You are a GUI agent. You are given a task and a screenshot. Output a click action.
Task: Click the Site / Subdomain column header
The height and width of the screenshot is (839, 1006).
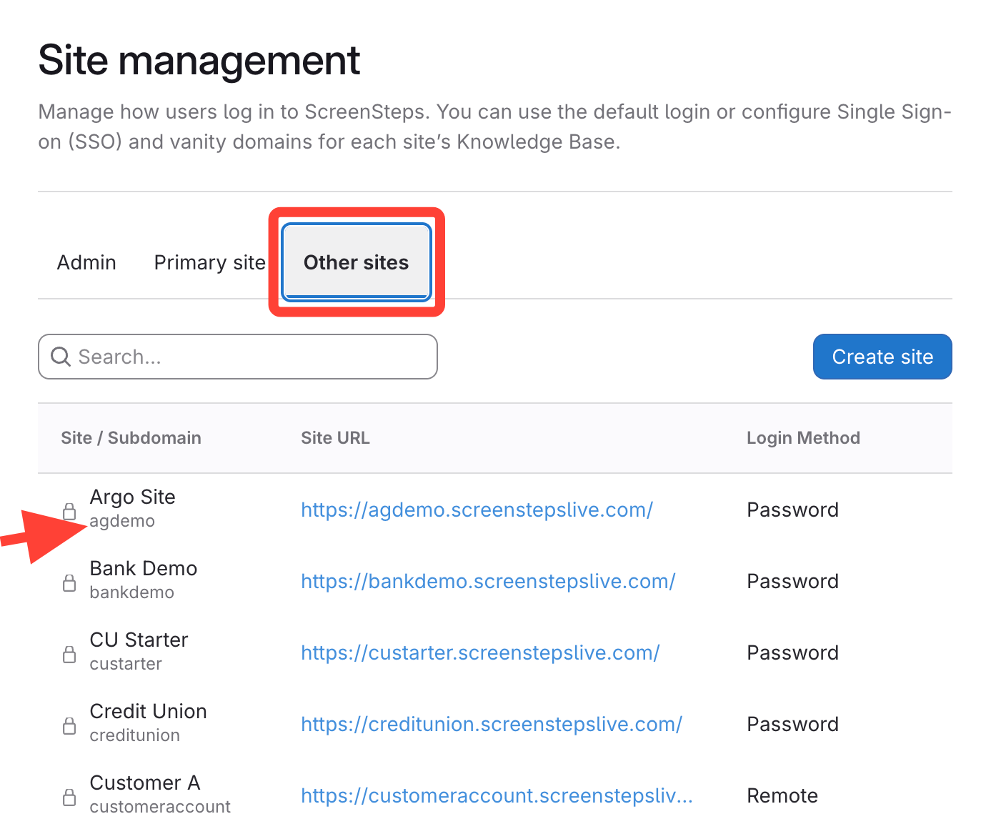pos(131,438)
